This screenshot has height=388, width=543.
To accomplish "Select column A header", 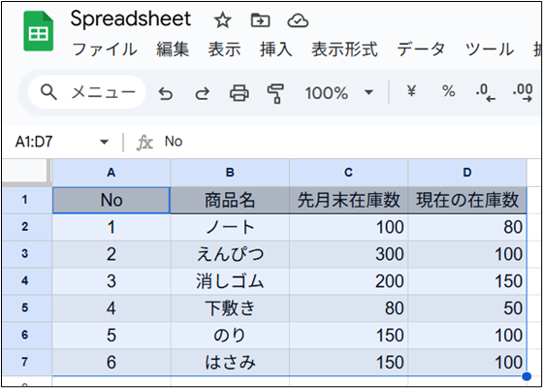I will (x=112, y=173).
